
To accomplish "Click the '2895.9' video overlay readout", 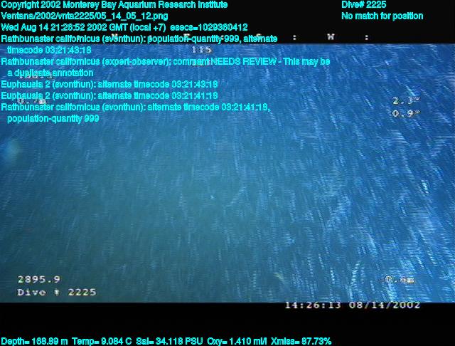I will 39,279.
